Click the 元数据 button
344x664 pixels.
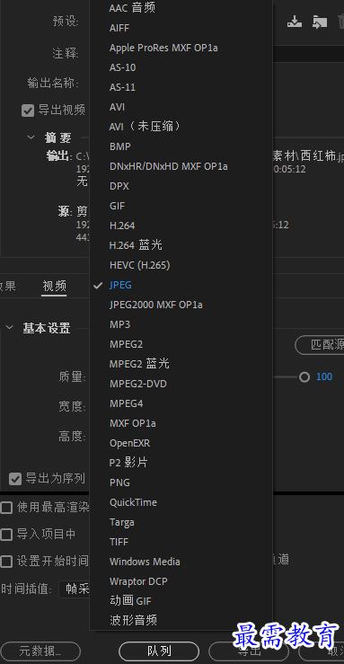pyautogui.click(x=40, y=651)
